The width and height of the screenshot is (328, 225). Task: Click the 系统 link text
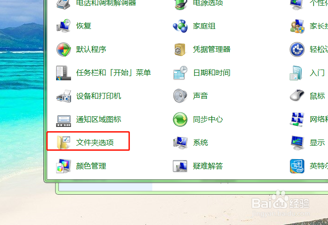[200, 143]
